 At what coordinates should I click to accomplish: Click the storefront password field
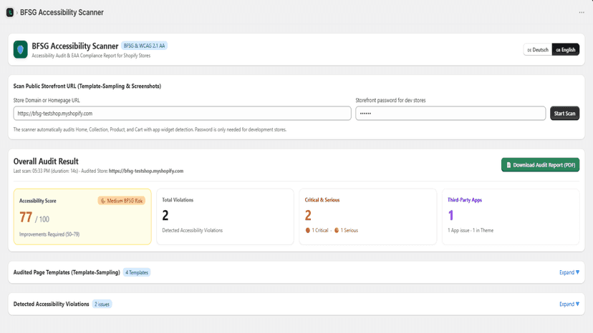coord(450,114)
